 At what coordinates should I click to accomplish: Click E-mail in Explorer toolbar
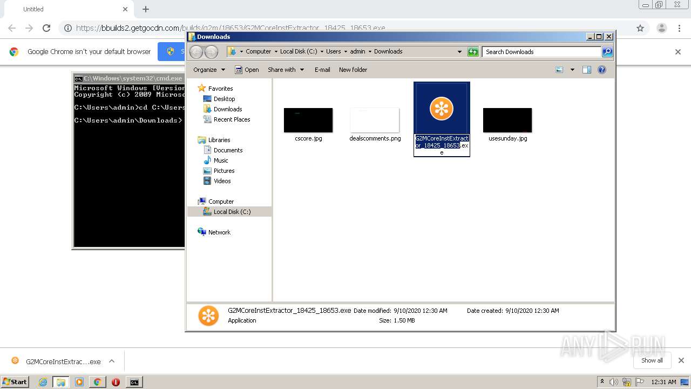click(322, 70)
